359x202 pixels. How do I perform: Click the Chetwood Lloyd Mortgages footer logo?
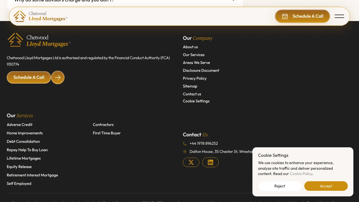[39, 40]
